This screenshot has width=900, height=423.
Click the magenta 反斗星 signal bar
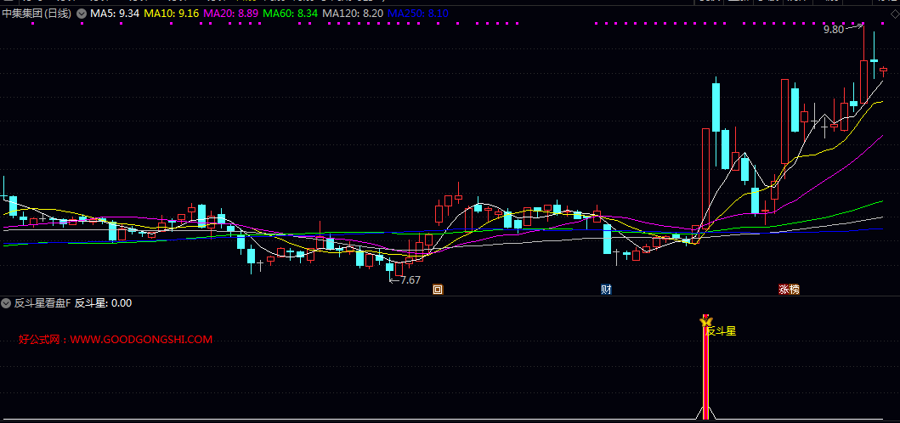click(705, 374)
